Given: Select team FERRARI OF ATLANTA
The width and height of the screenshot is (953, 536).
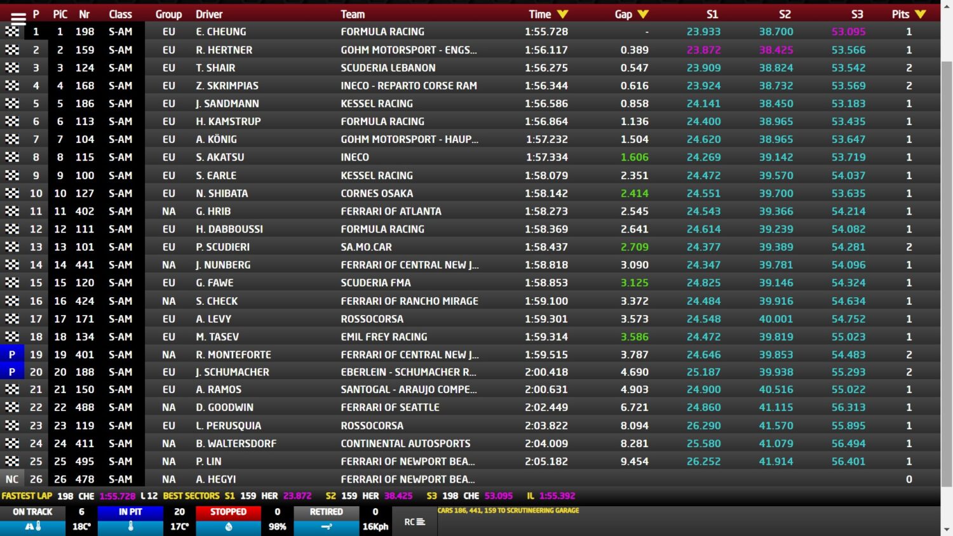Looking at the screenshot, I should 391,211.
